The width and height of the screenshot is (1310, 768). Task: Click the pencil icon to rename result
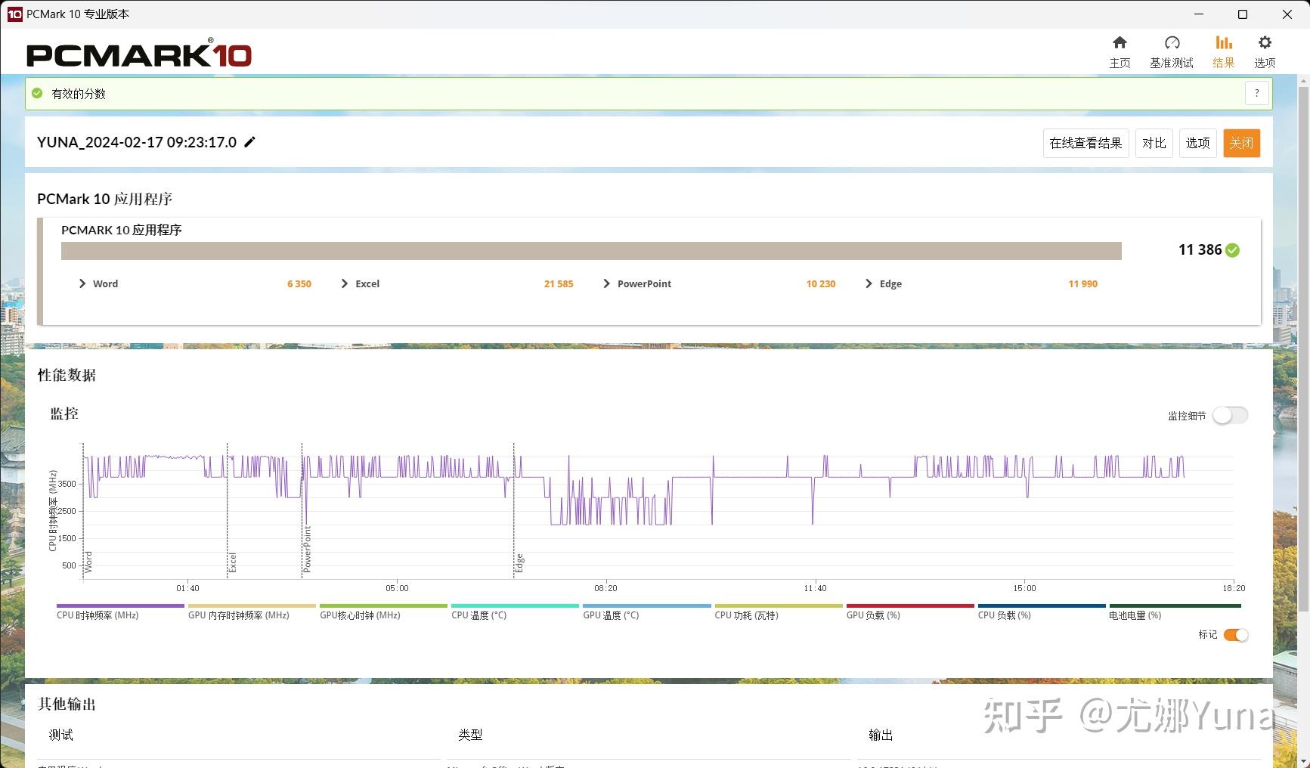point(249,142)
